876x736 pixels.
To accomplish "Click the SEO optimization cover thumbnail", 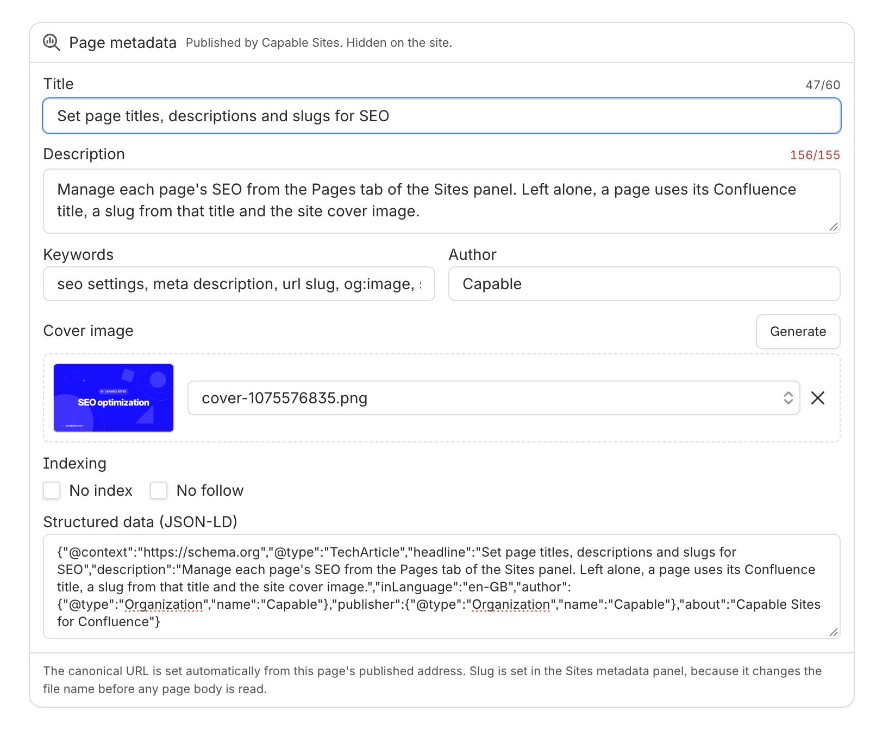I will coord(114,398).
